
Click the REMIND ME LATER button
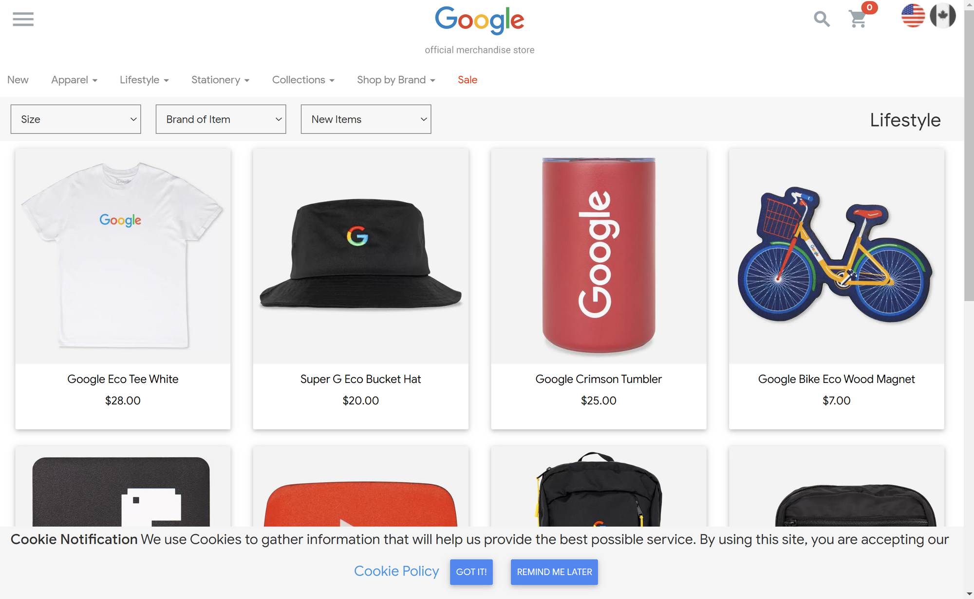click(554, 571)
